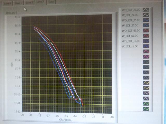Click the BER Lane 3 graph caption

11,13
